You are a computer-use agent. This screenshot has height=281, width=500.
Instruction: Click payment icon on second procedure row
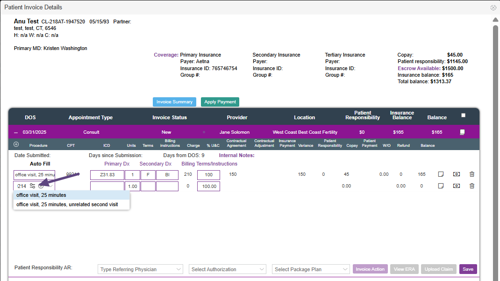pyautogui.click(x=456, y=186)
